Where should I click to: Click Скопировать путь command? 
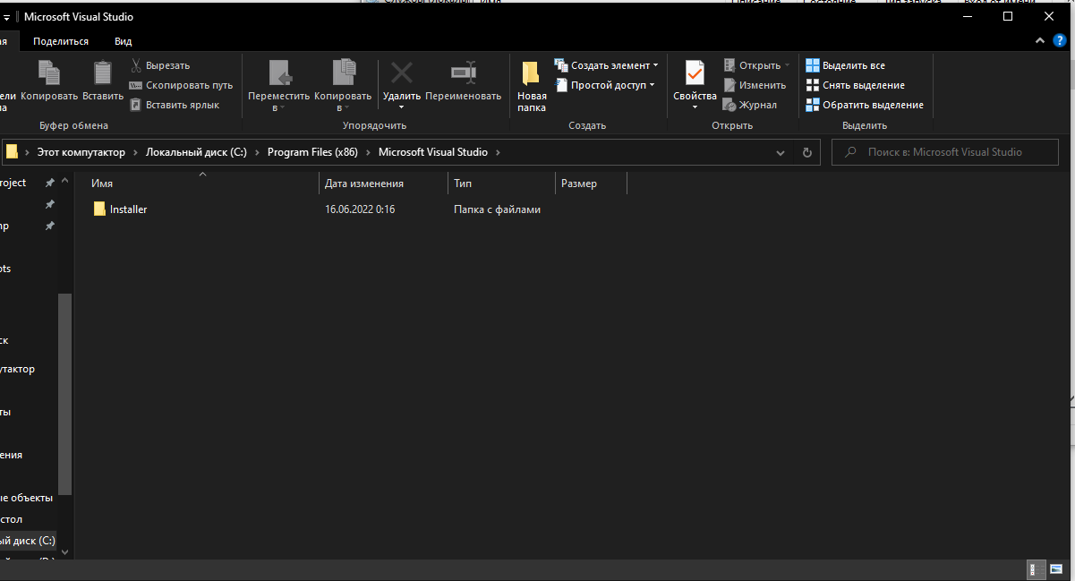181,85
